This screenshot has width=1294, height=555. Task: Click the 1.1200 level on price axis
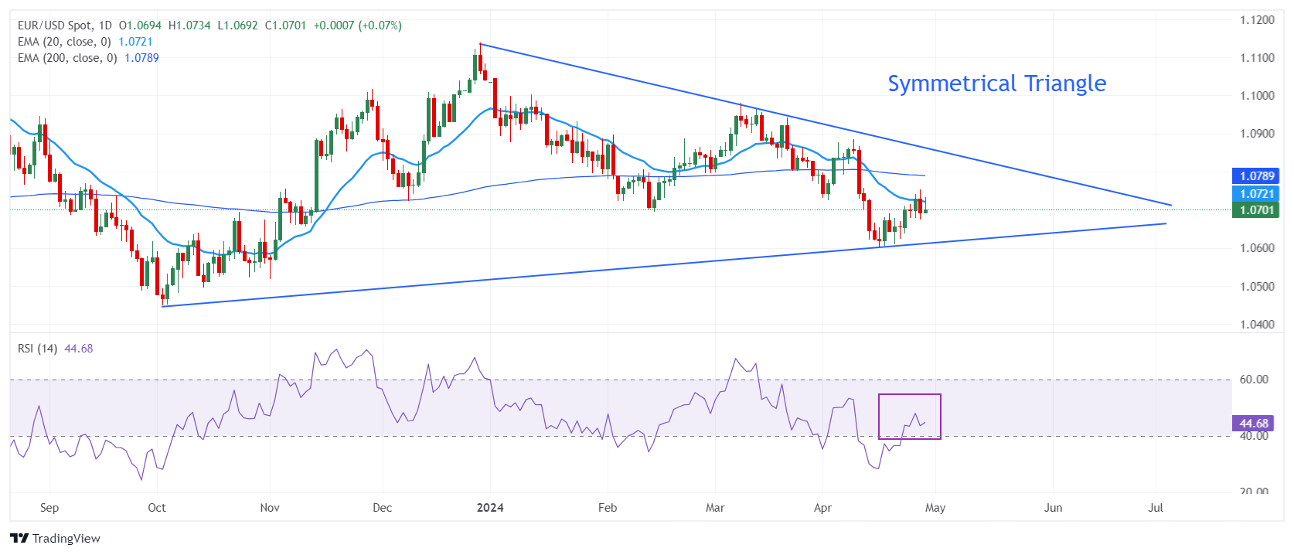point(1257,20)
